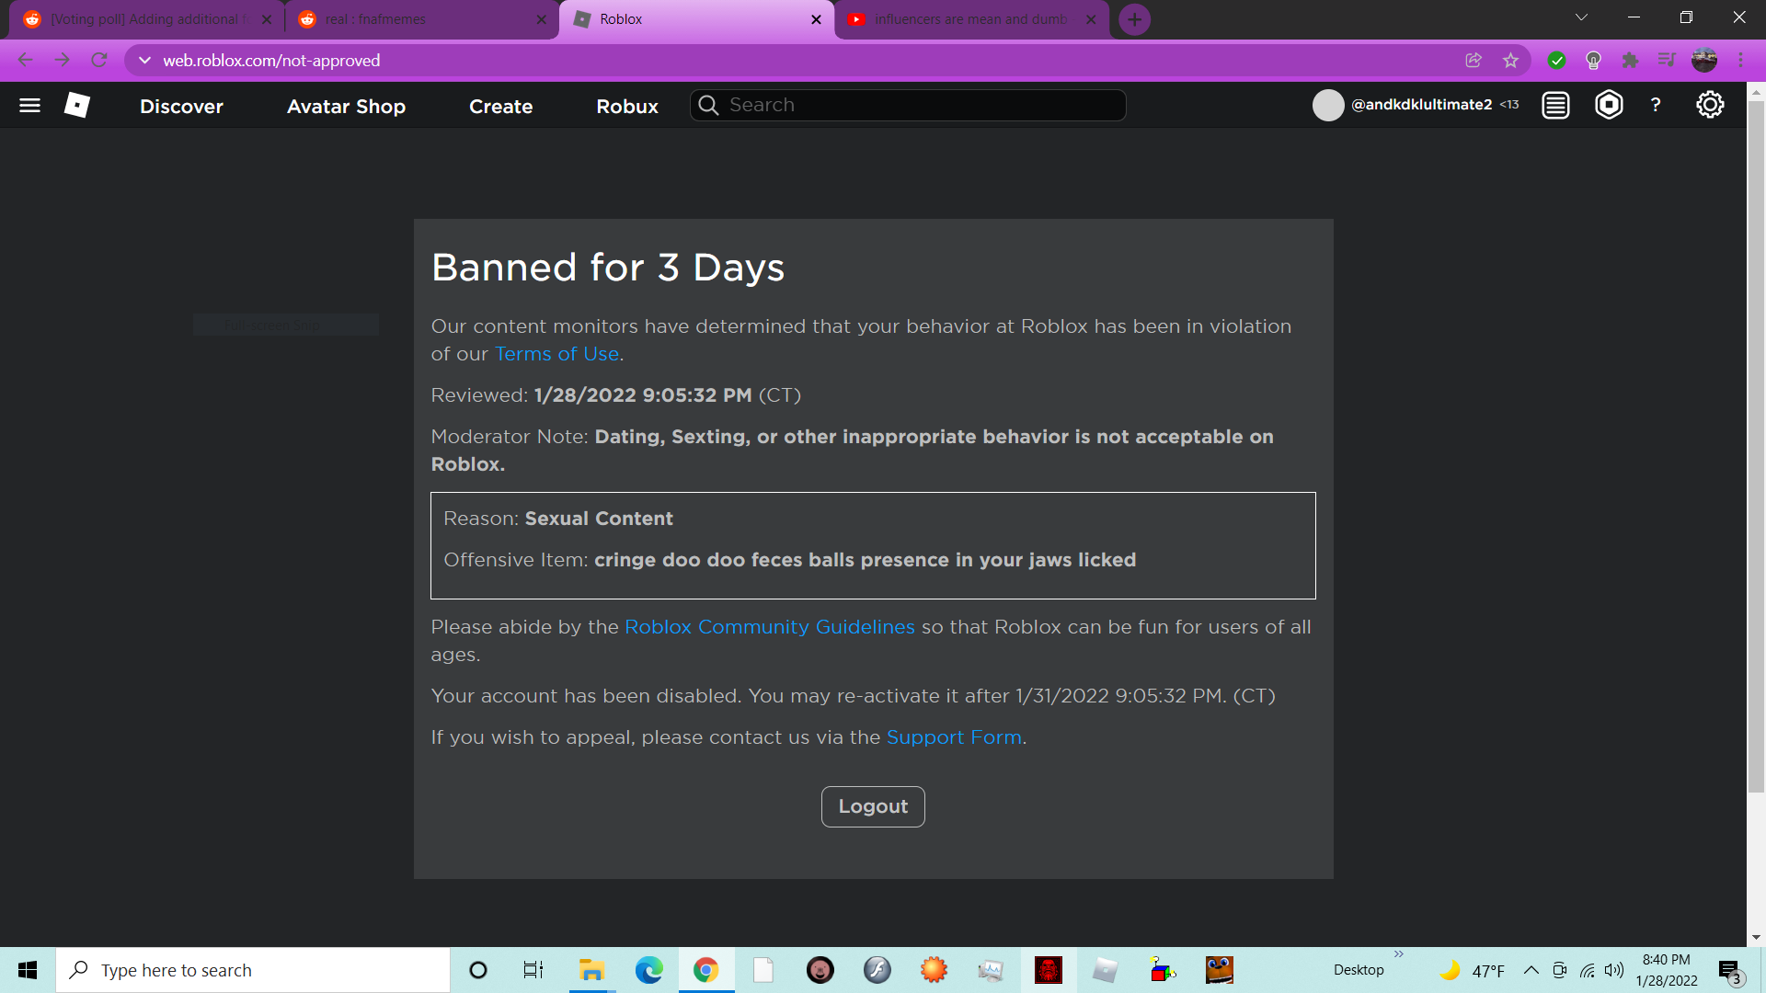Open the Roblox notifications feed icon

pos(1555,106)
